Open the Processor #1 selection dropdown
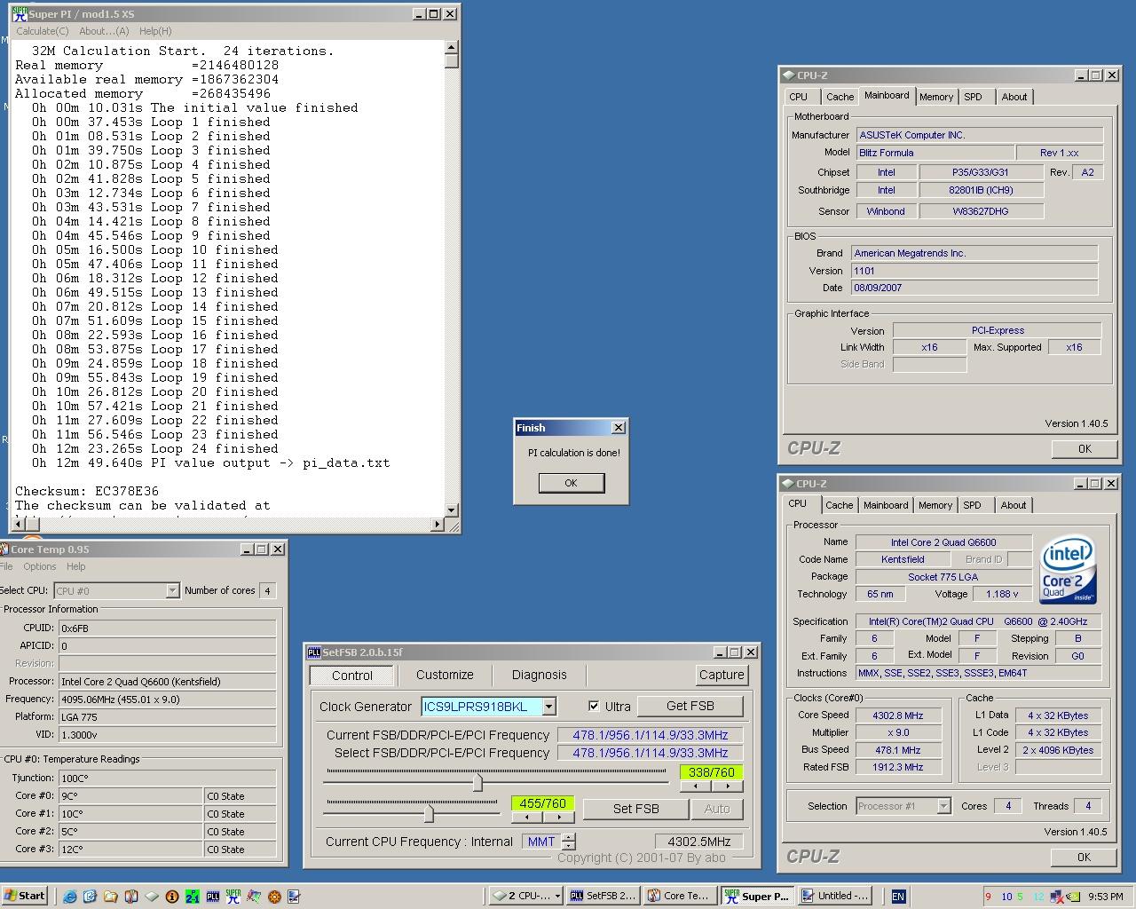1136x909 pixels. tap(943, 806)
